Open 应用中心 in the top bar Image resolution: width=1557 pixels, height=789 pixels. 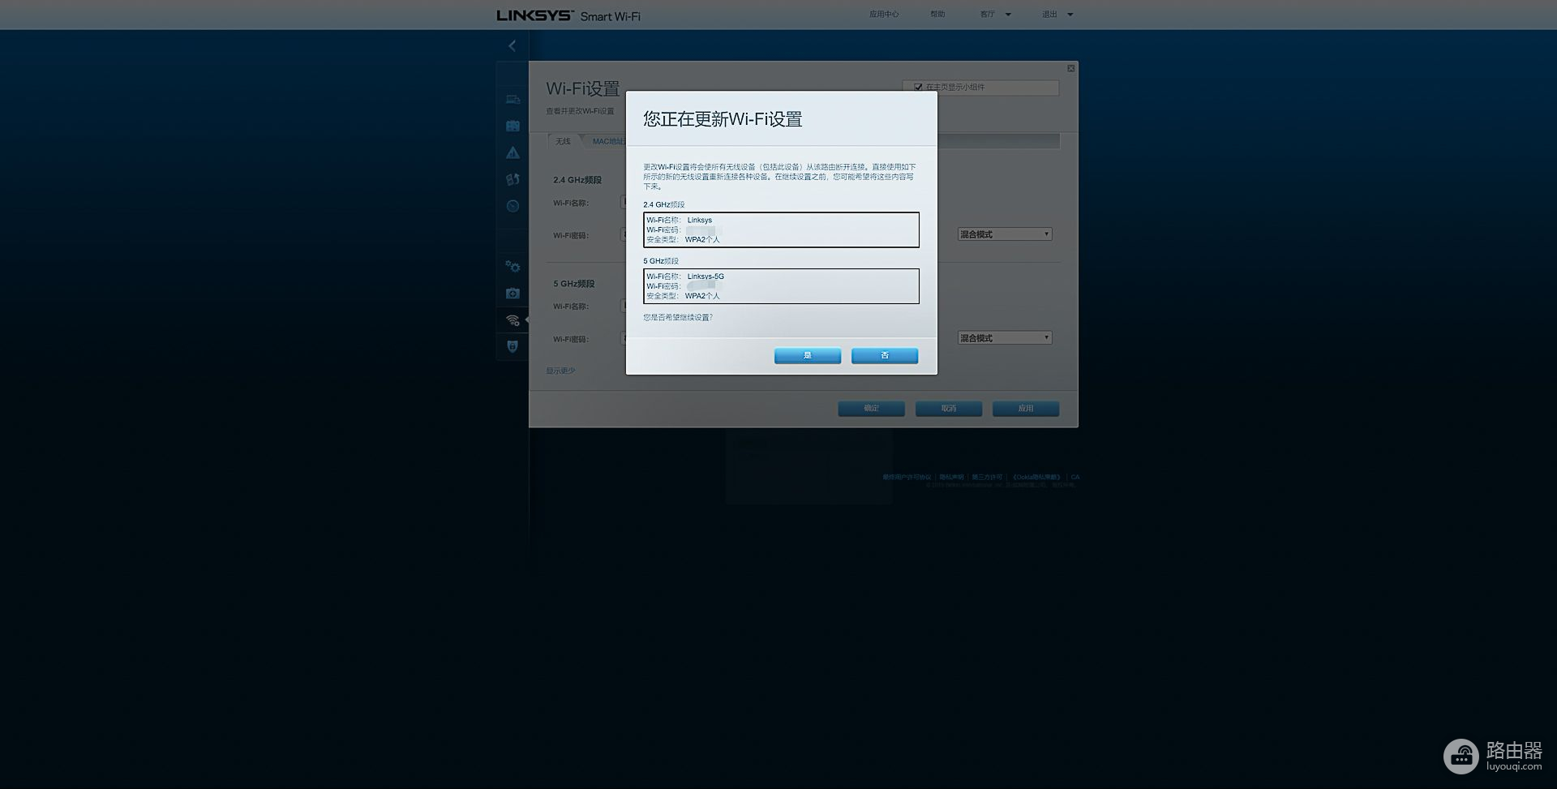coord(884,15)
